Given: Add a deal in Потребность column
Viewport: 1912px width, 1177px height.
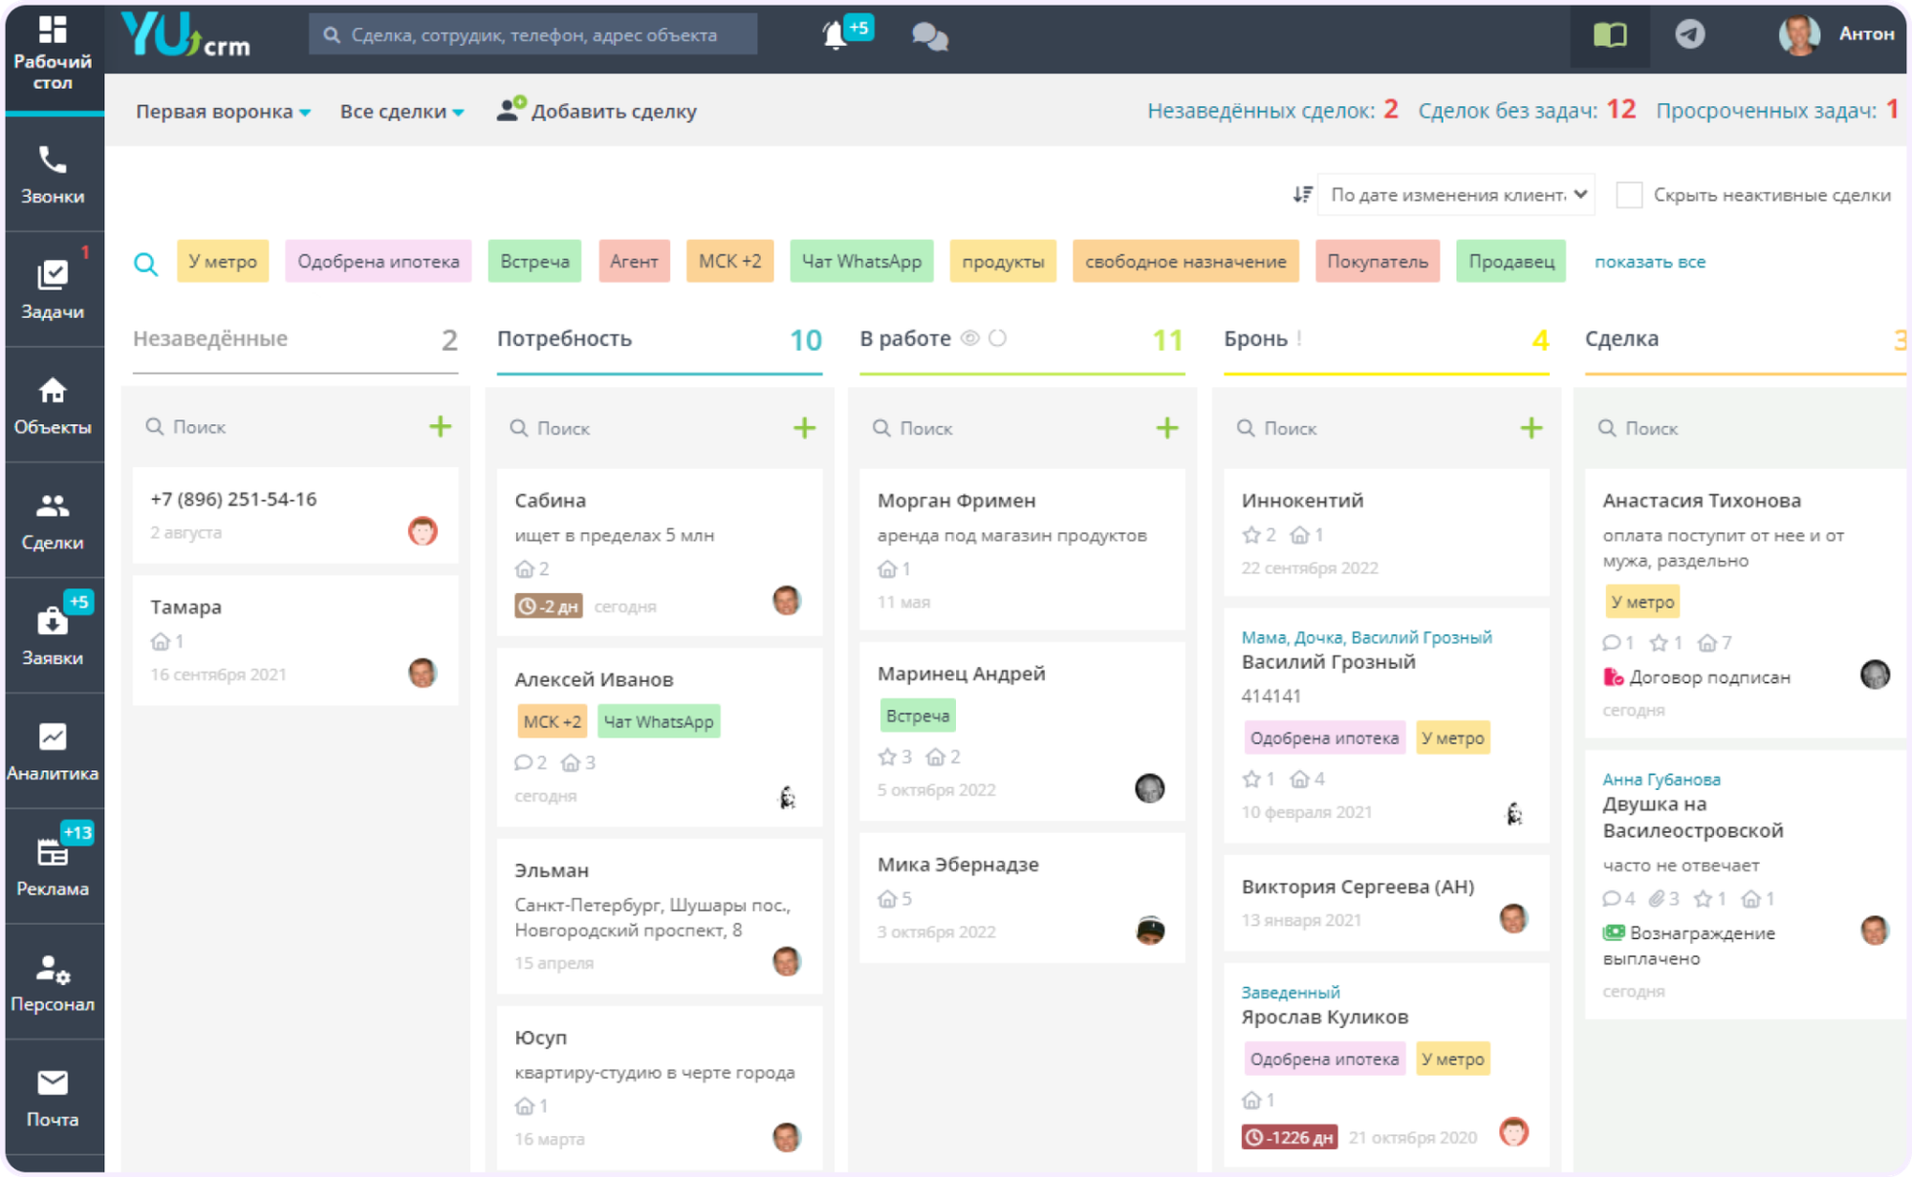Looking at the screenshot, I should click(x=804, y=427).
